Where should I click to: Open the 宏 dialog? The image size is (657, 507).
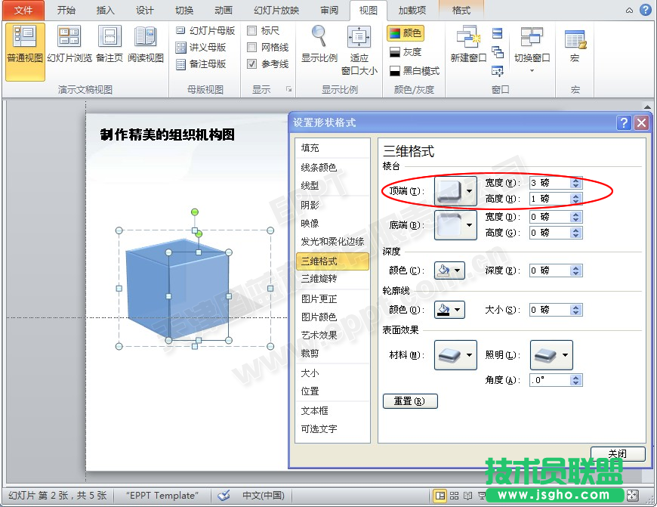575,45
